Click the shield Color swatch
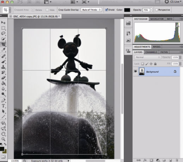This screenshot has height=162, width=183. point(127,10)
